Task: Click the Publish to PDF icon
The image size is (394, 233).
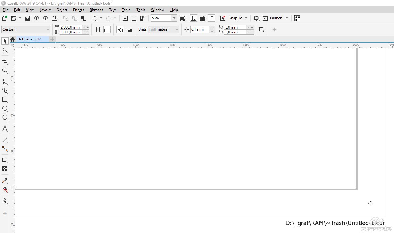Action: (x=143, y=18)
